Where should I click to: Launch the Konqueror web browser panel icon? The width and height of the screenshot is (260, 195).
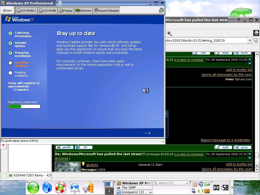74,188
